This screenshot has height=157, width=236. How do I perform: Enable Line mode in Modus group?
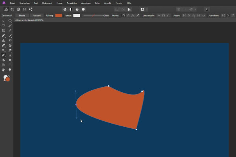point(138,15)
